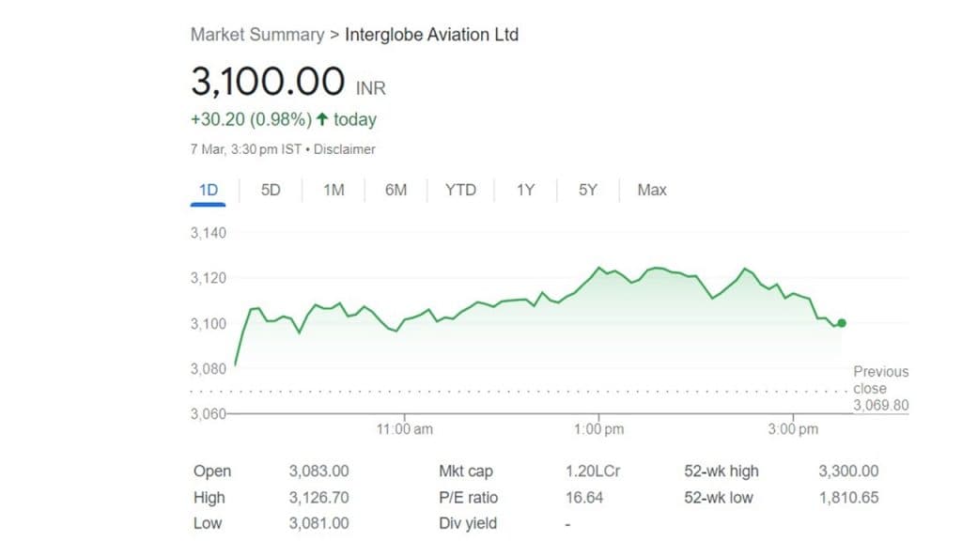
Task: View the 5Y chart range
Action: coord(588,190)
